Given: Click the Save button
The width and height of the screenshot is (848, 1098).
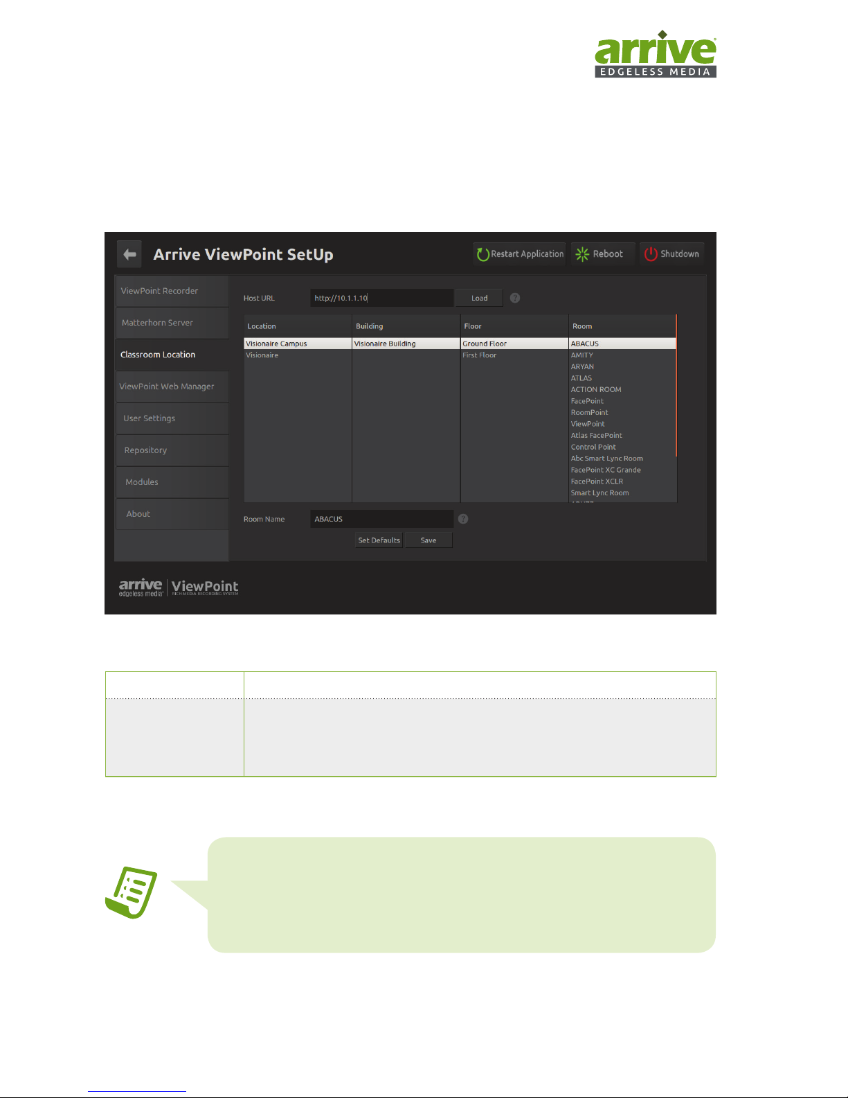Looking at the screenshot, I should [x=428, y=540].
